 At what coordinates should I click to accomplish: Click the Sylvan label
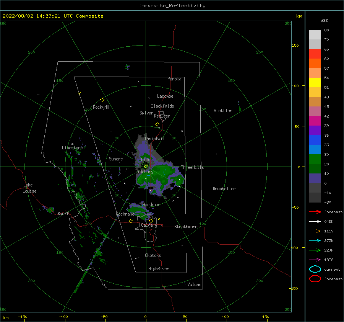coord(146,113)
